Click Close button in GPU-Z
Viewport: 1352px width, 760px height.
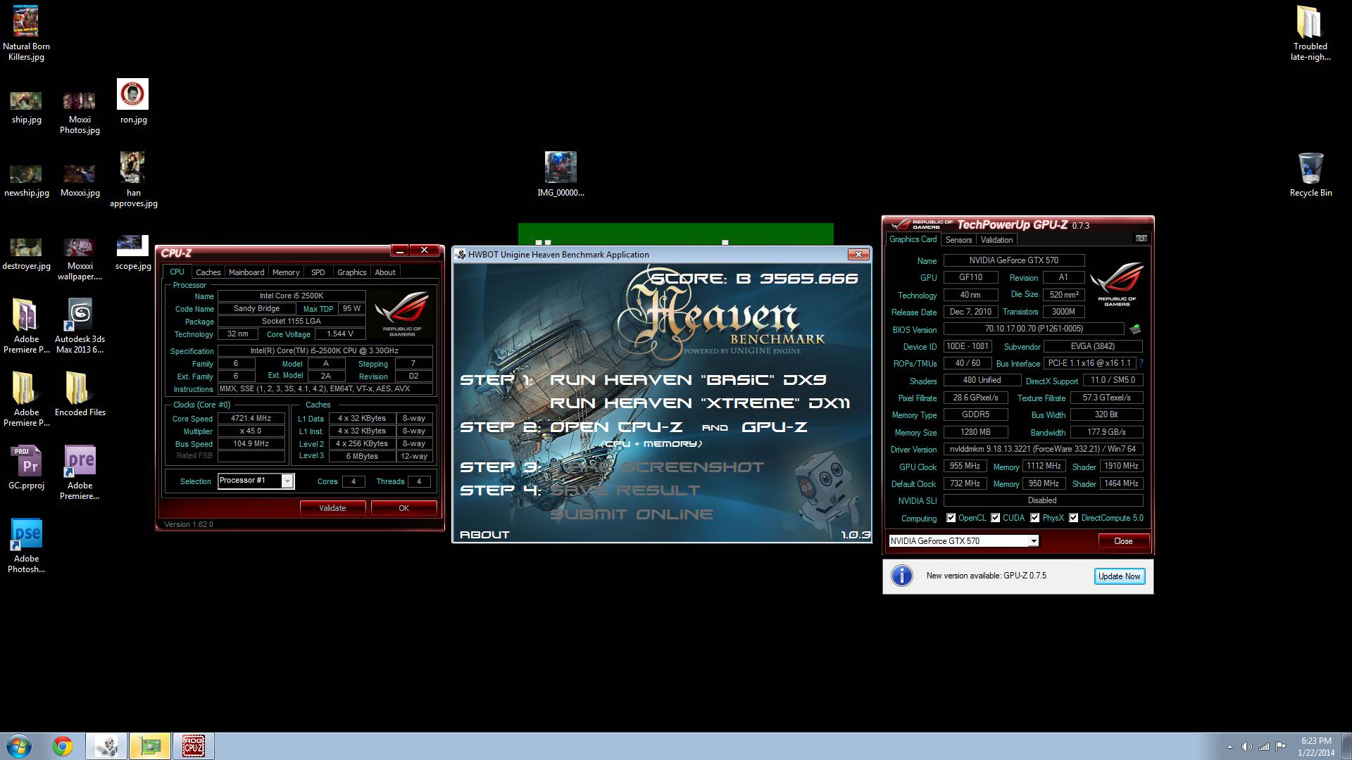click(1123, 541)
